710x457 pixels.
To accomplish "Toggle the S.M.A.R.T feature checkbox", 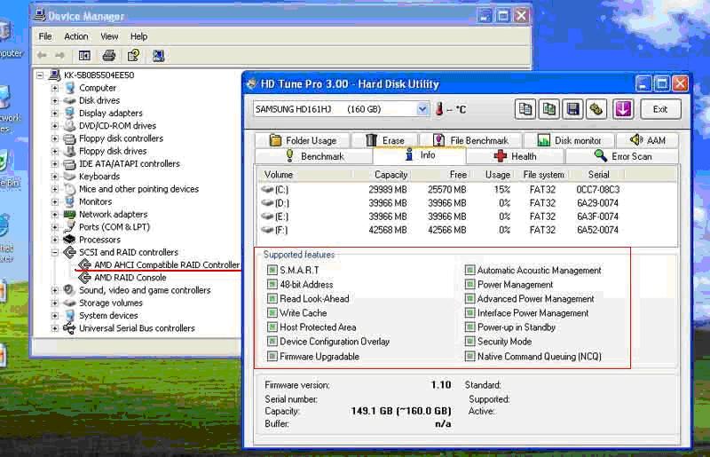I will pyautogui.click(x=272, y=270).
